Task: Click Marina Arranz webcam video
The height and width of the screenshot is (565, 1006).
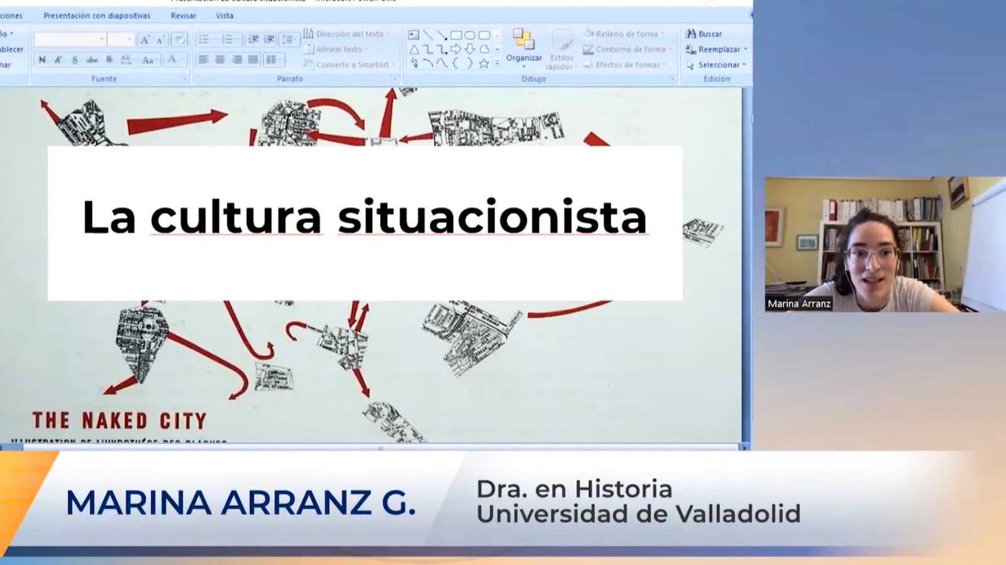Action: 885,244
